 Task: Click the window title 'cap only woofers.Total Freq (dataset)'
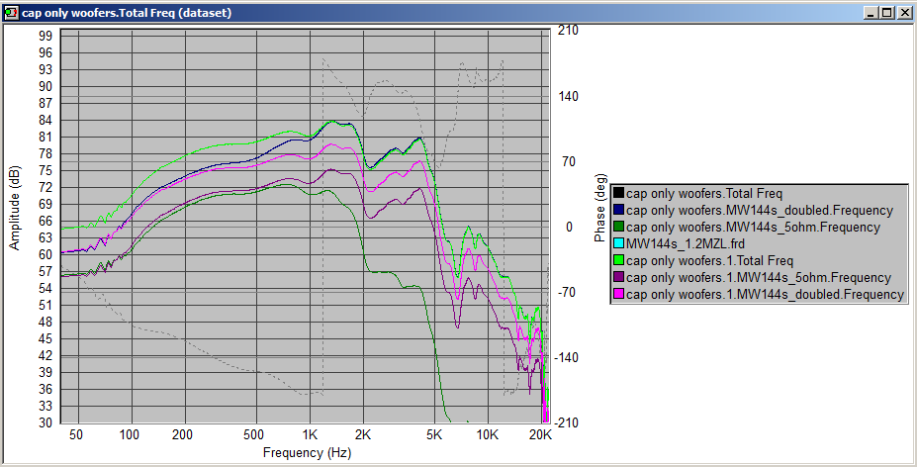click(127, 12)
